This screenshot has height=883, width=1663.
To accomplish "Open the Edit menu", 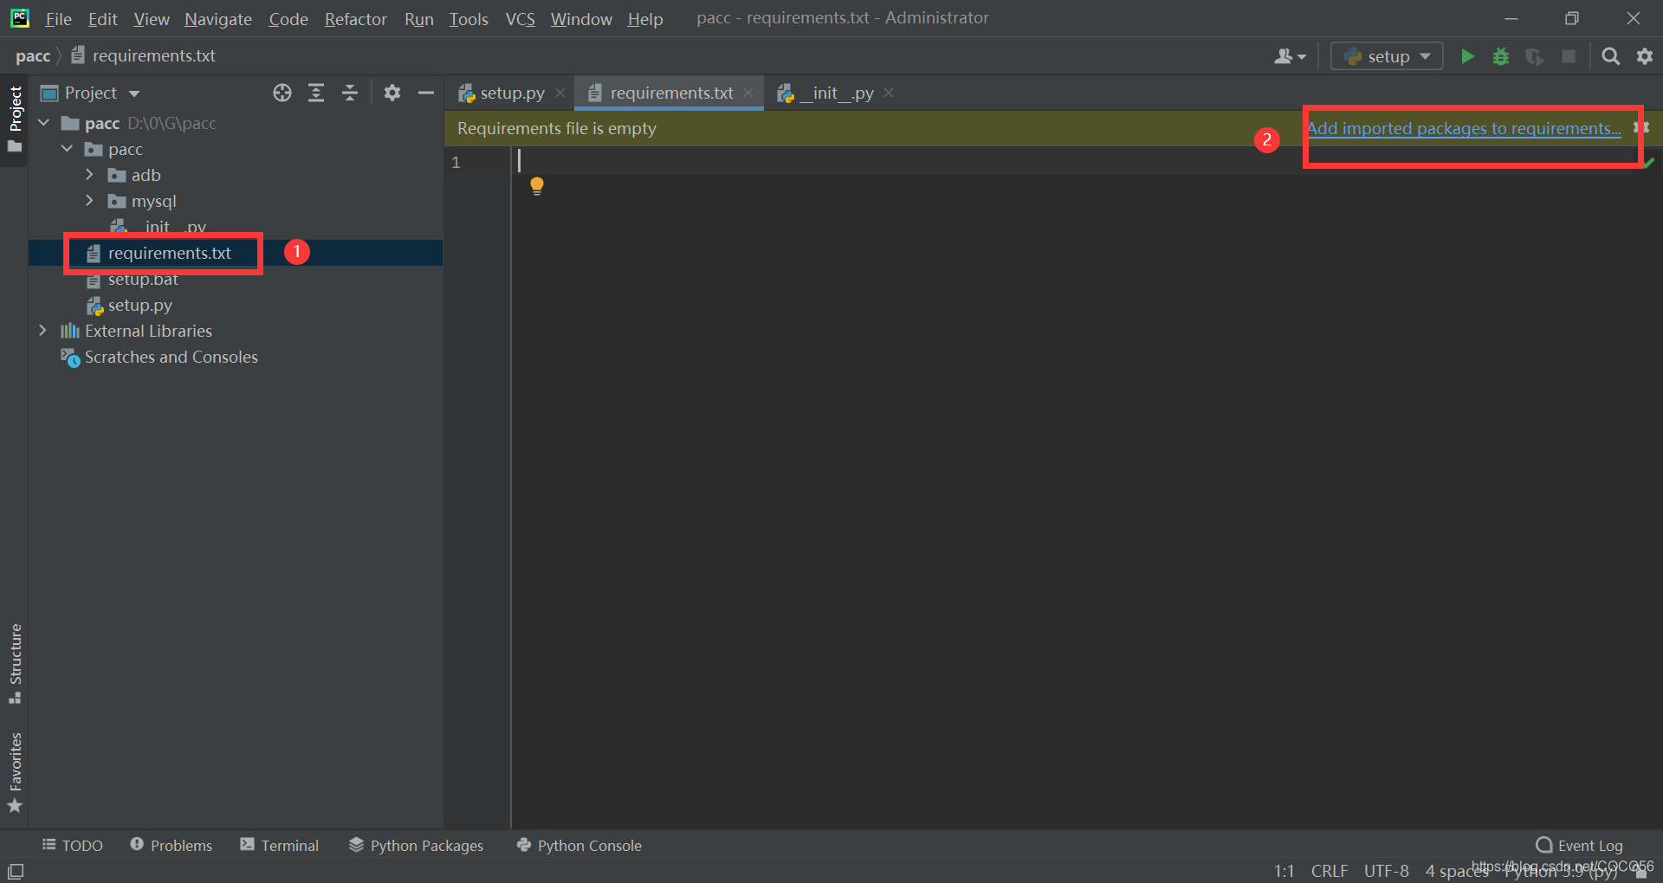I will coord(102,18).
